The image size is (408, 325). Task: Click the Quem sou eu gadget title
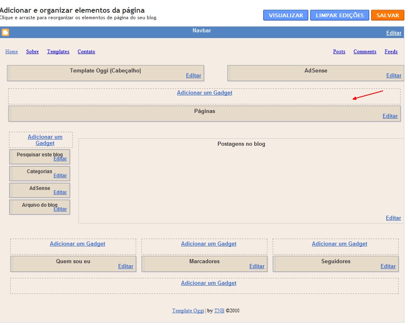73,261
